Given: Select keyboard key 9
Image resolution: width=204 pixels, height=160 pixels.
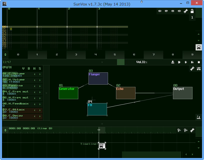Looking at the screenshot, I should pyautogui.click(x=192, y=55).
